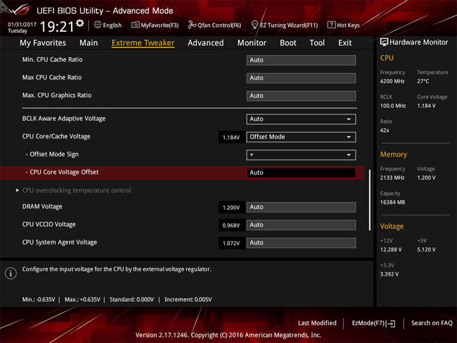The height and width of the screenshot is (343, 457).
Task: Click CPU System Agent Voltage field
Action: (301, 243)
